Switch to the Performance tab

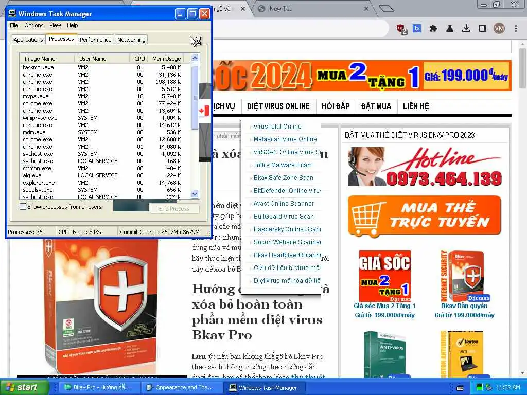(95, 40)
